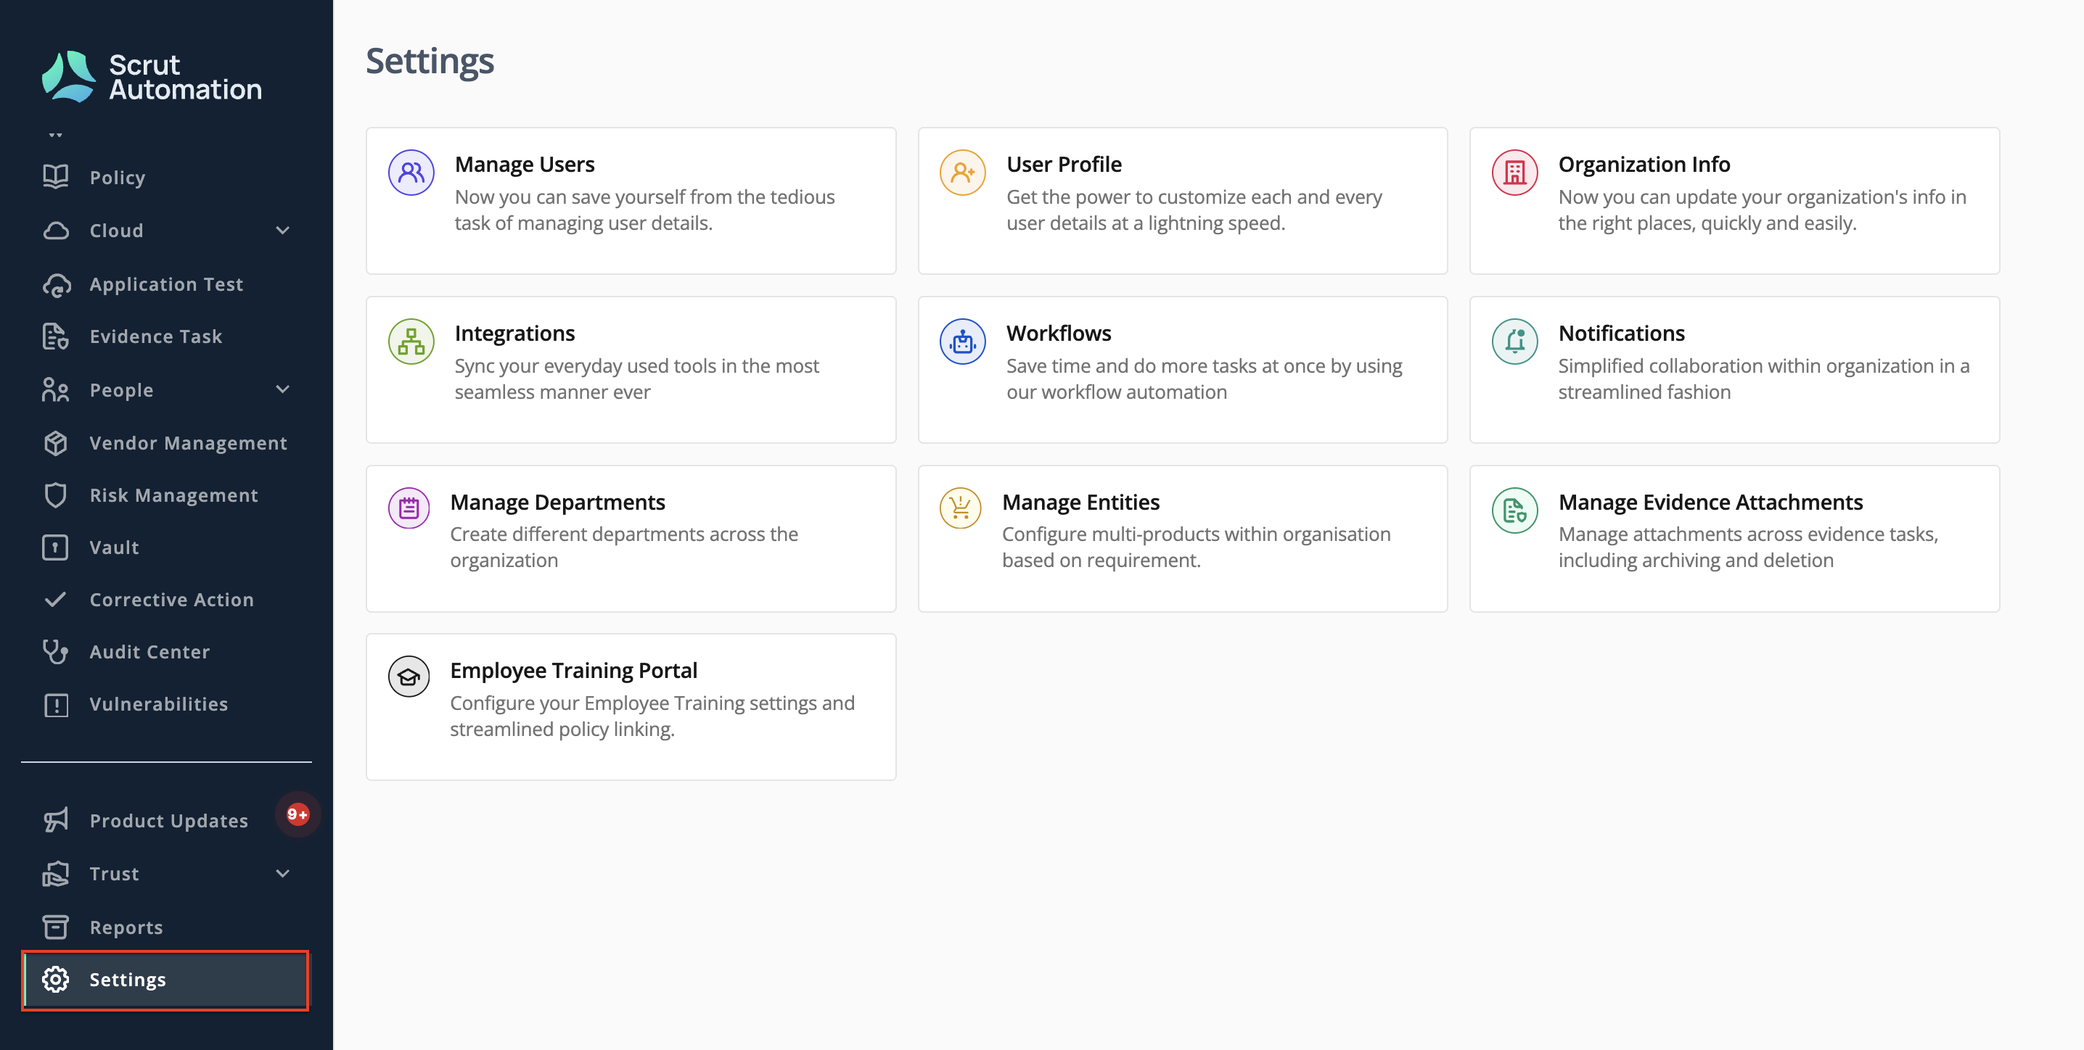Viewport: 2084px width, 1050px height.
Task: Select Corrective Action in sidebar
Action: click(x=171, y=600)
